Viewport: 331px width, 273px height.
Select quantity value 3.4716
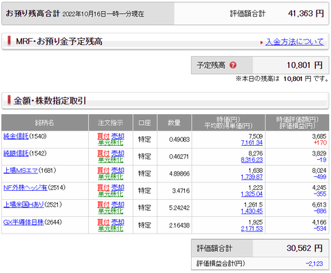coord(181,191)
